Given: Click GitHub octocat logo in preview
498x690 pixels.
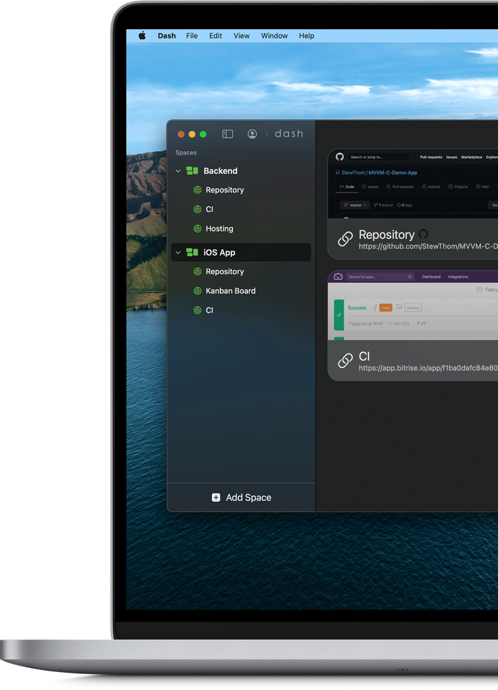Looking at the screenshot, I should point(340,157).
